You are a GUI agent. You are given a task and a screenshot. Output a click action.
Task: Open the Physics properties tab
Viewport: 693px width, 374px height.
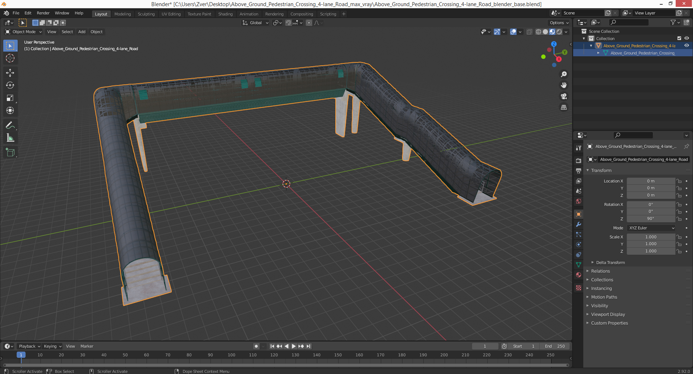tap(579, 244)
